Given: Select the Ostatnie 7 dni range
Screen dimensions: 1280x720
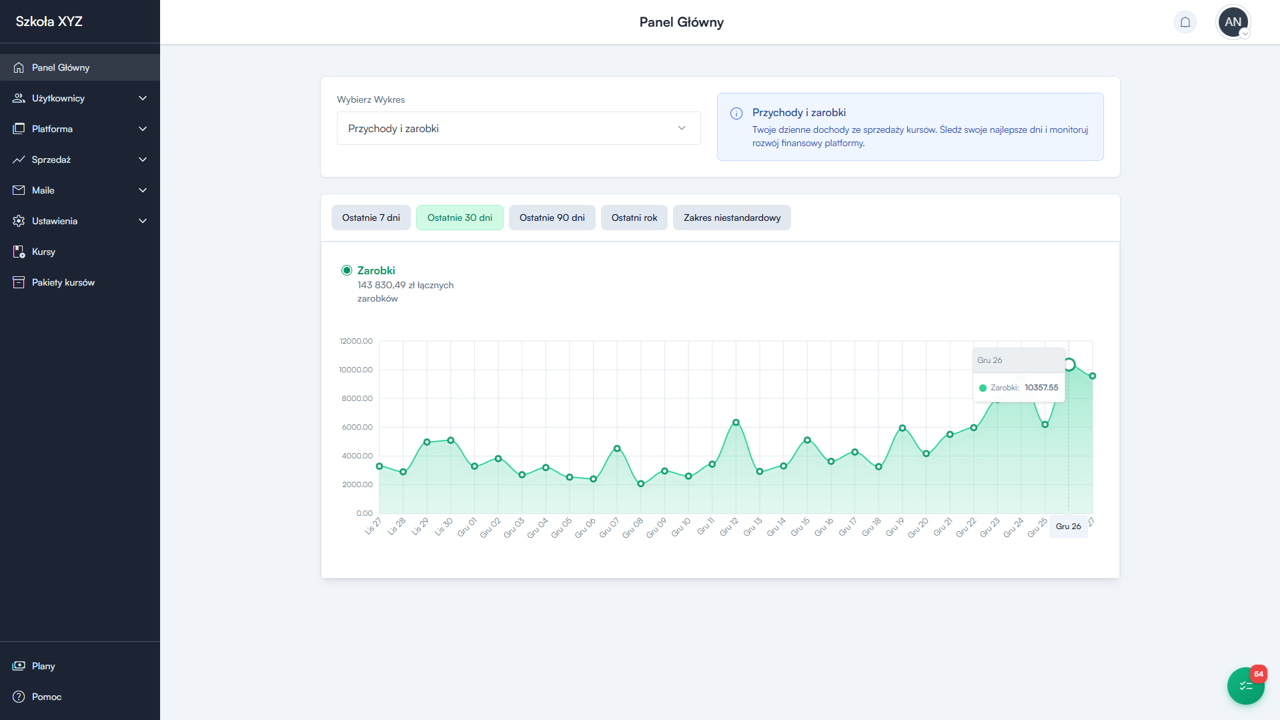Looking at the screenshot, I should point(371,218).
